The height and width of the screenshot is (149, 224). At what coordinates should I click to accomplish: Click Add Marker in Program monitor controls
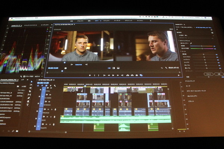[90, 75]
